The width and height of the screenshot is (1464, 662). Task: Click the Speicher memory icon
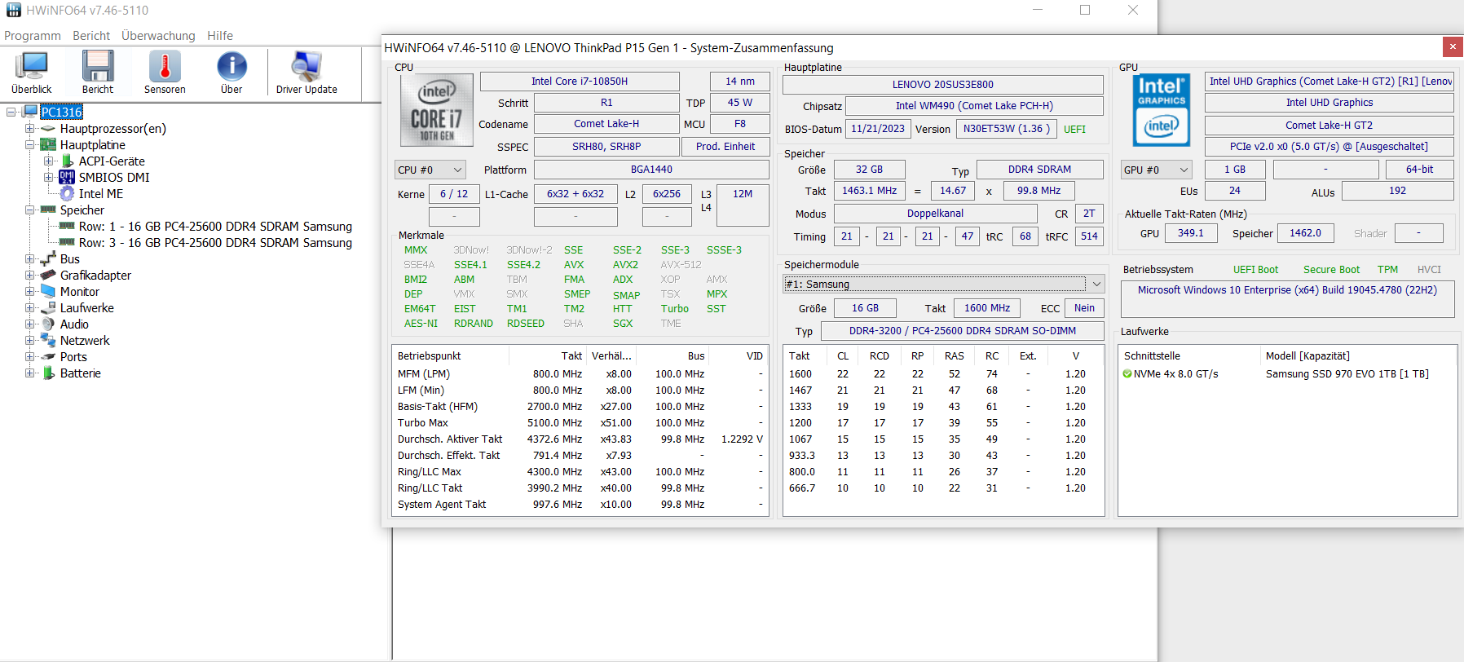pyautogui.click(x=48, y=210)
